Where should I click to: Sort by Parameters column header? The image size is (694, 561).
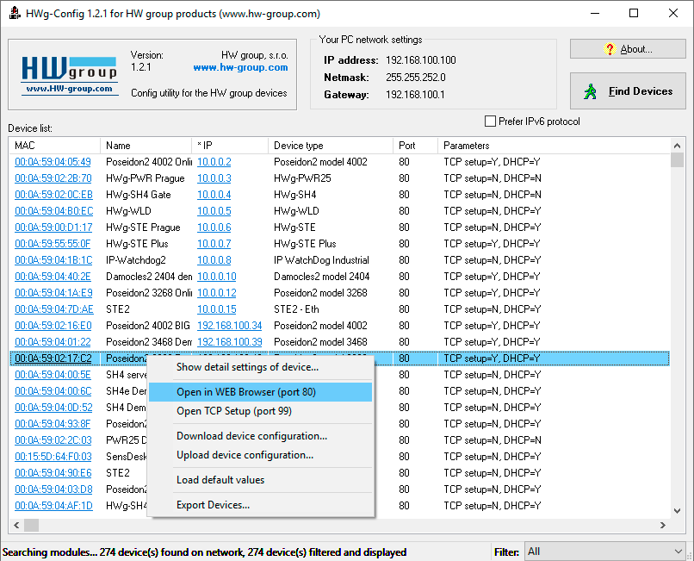point(555,146)
